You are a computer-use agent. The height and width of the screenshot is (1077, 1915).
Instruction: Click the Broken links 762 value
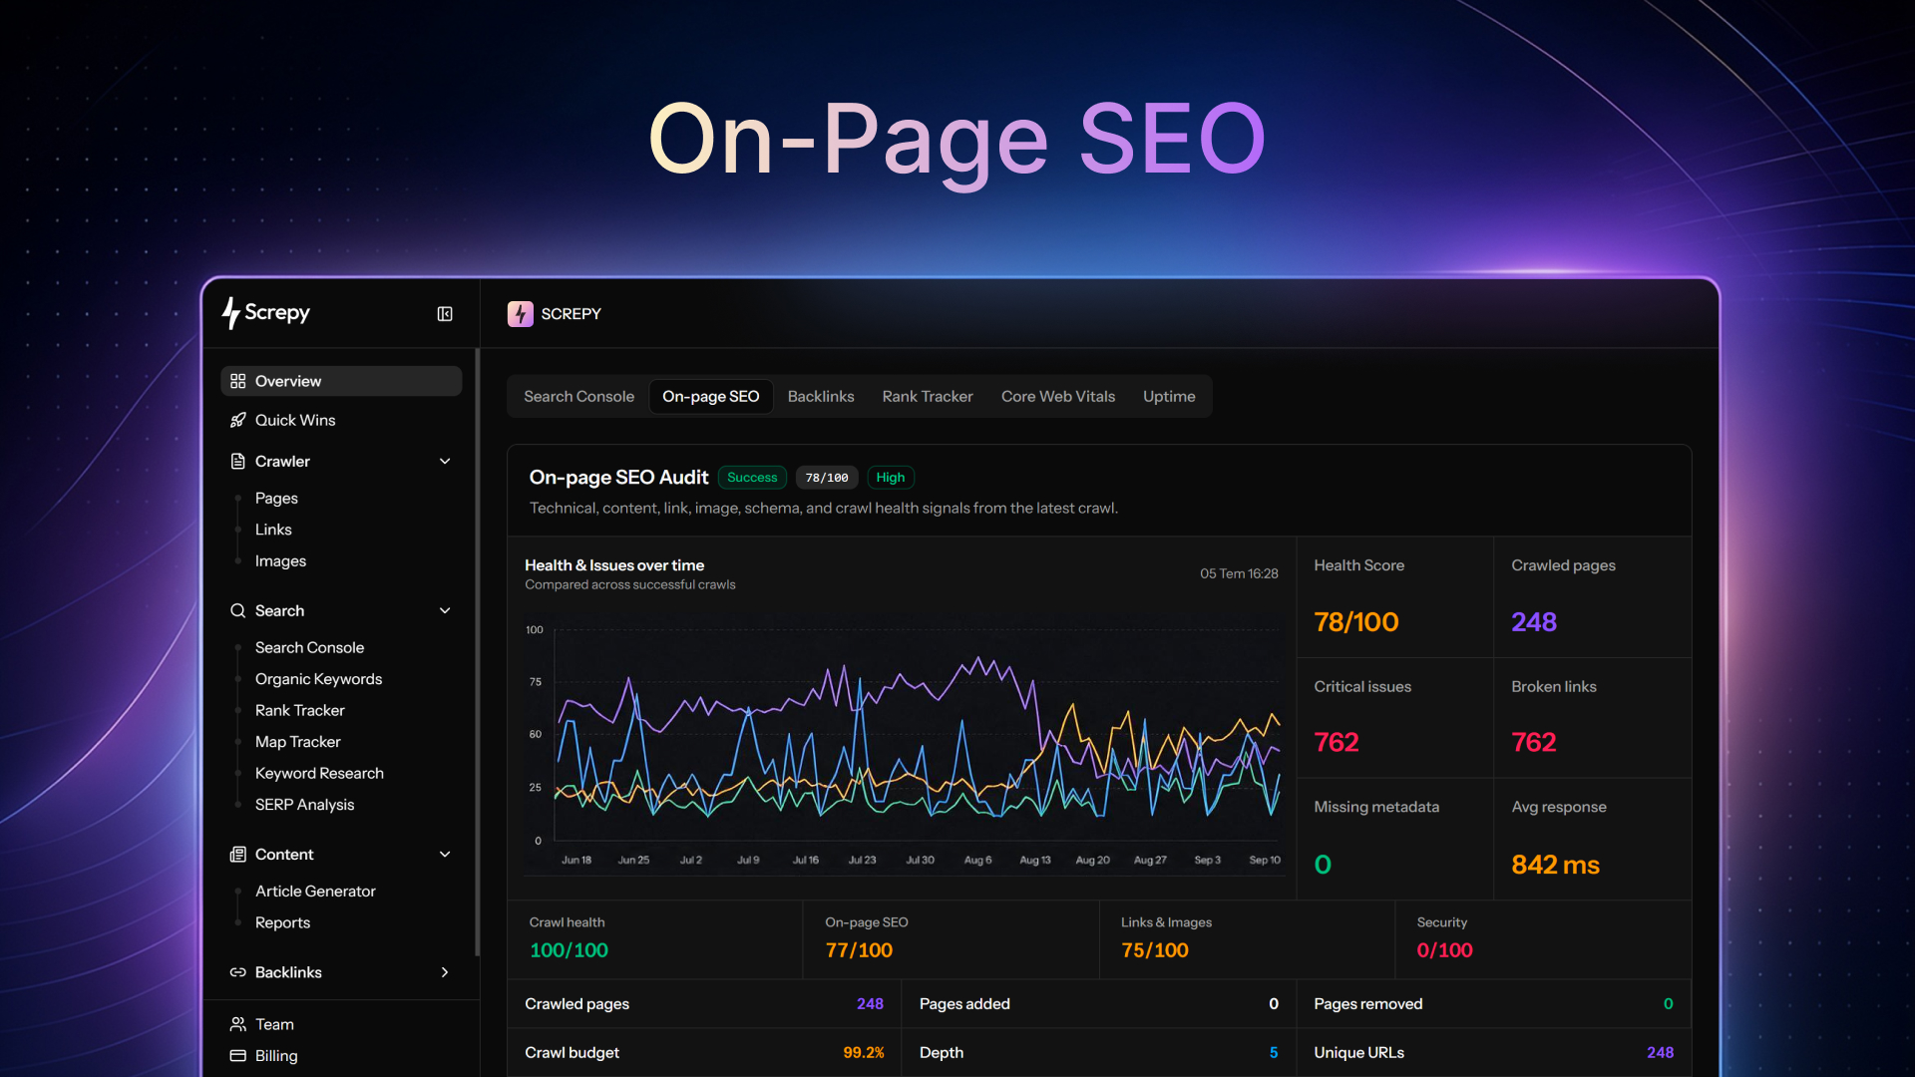(x=1533, y=743)
